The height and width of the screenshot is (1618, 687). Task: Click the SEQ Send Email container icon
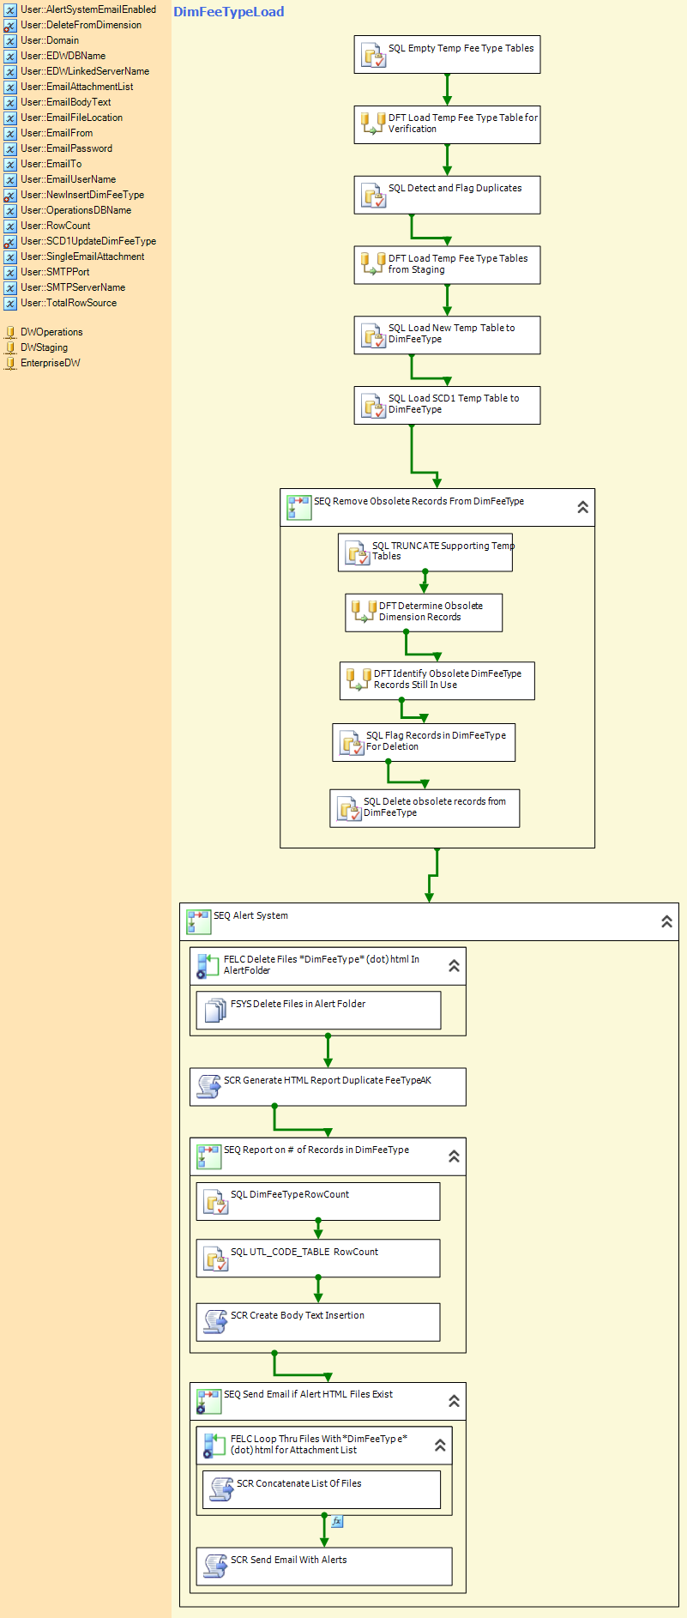(209, 1401)
